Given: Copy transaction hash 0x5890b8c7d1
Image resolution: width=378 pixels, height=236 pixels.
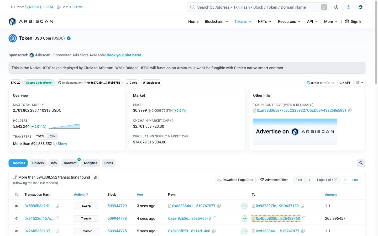Looking at the screenshot, I should [x=57, y=206].
